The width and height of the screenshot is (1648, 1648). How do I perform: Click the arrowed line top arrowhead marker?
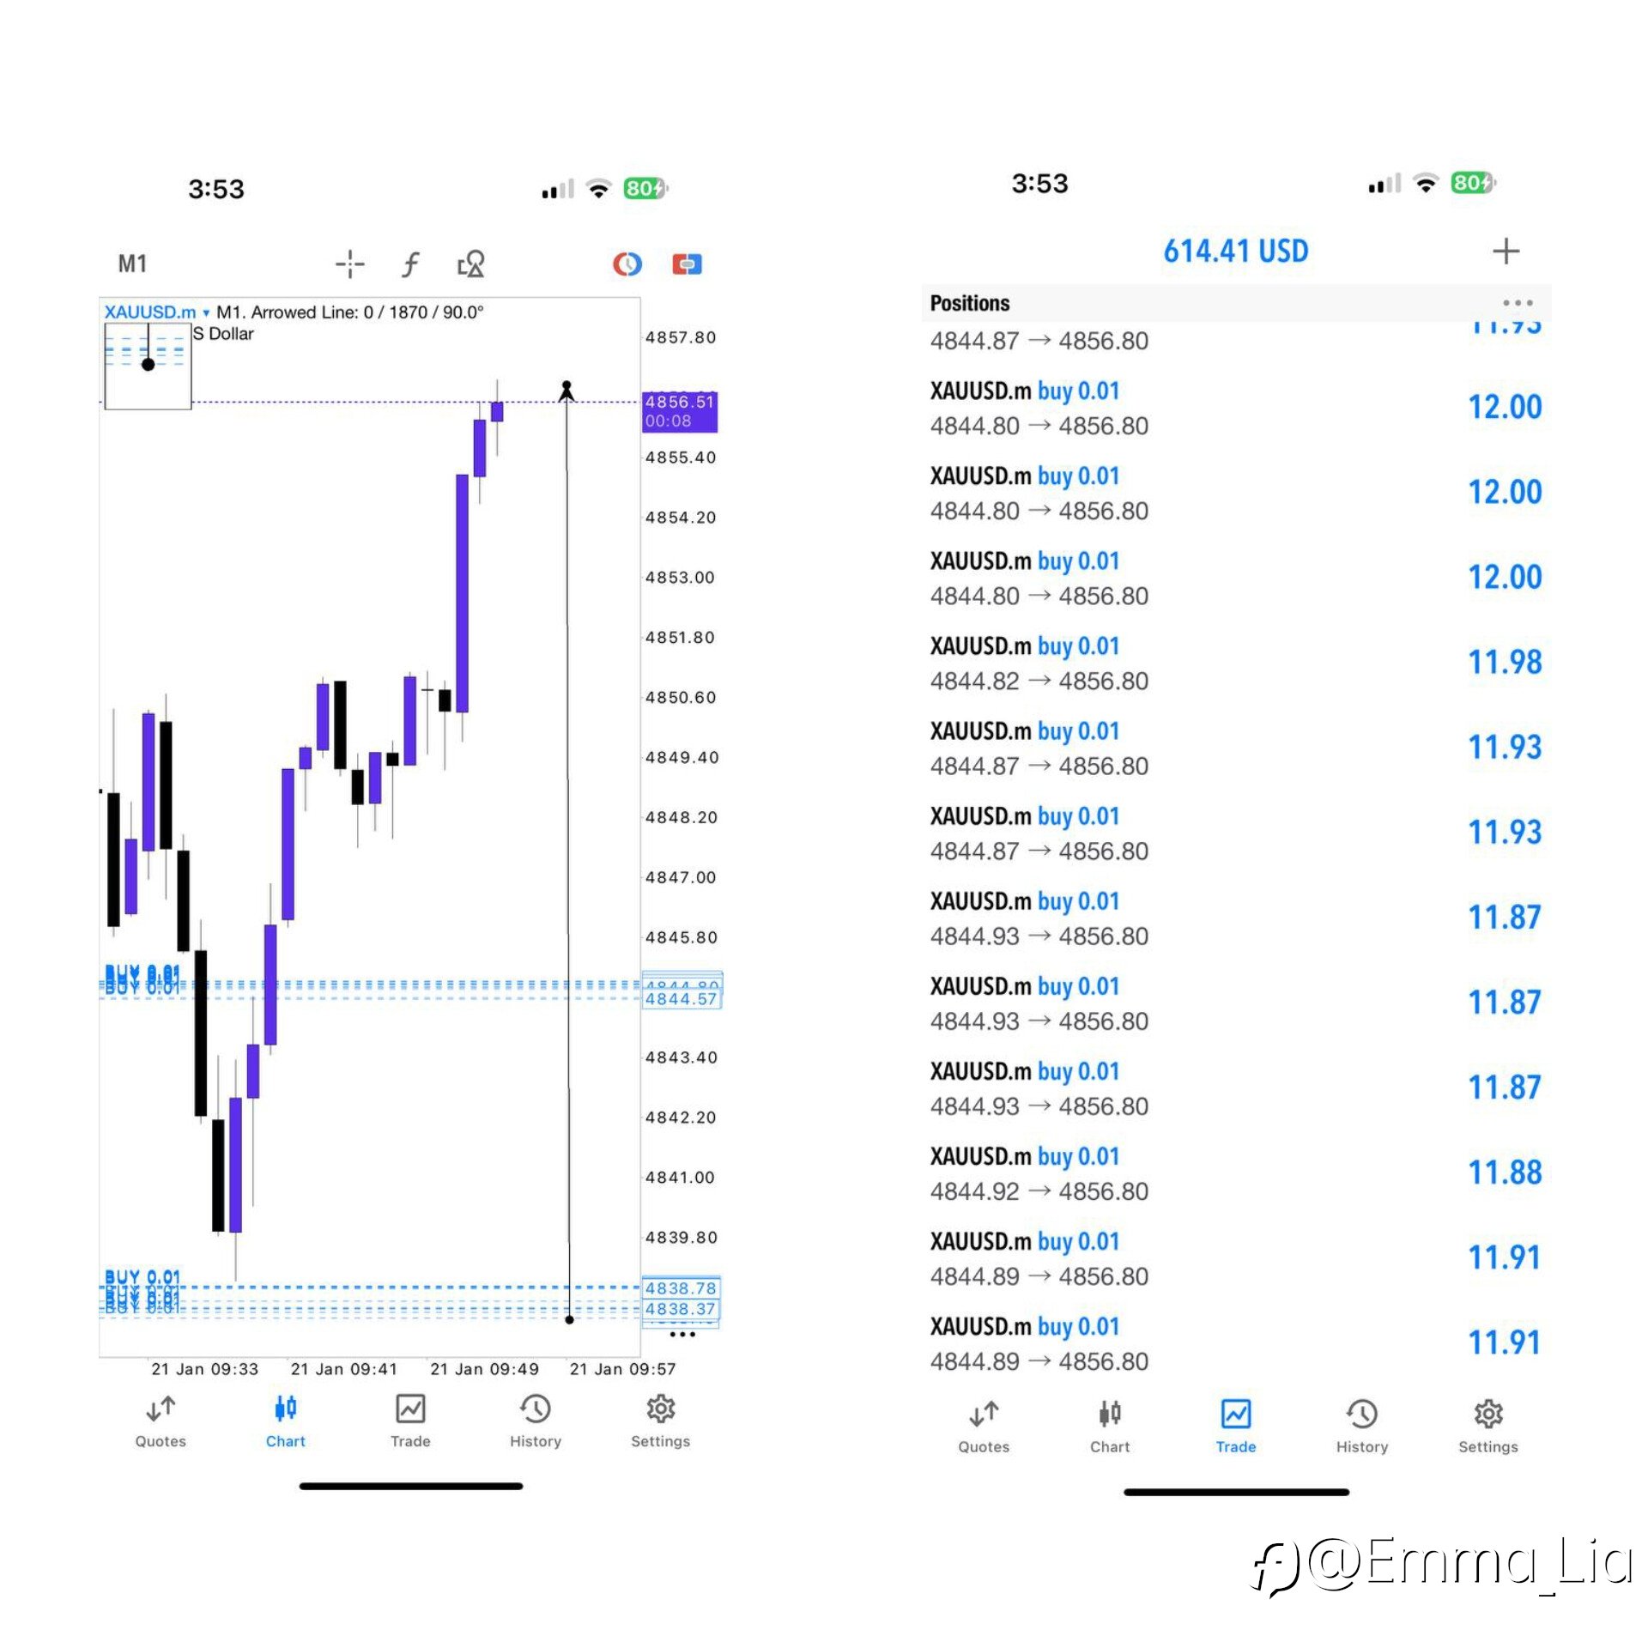click(x=566, y=390)
